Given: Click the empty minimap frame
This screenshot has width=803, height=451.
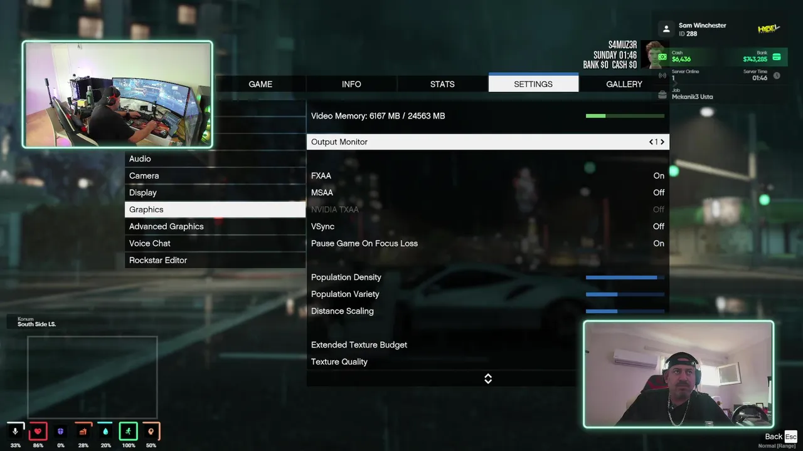Looking at the screenshot, I should click(x=92, y=377).
